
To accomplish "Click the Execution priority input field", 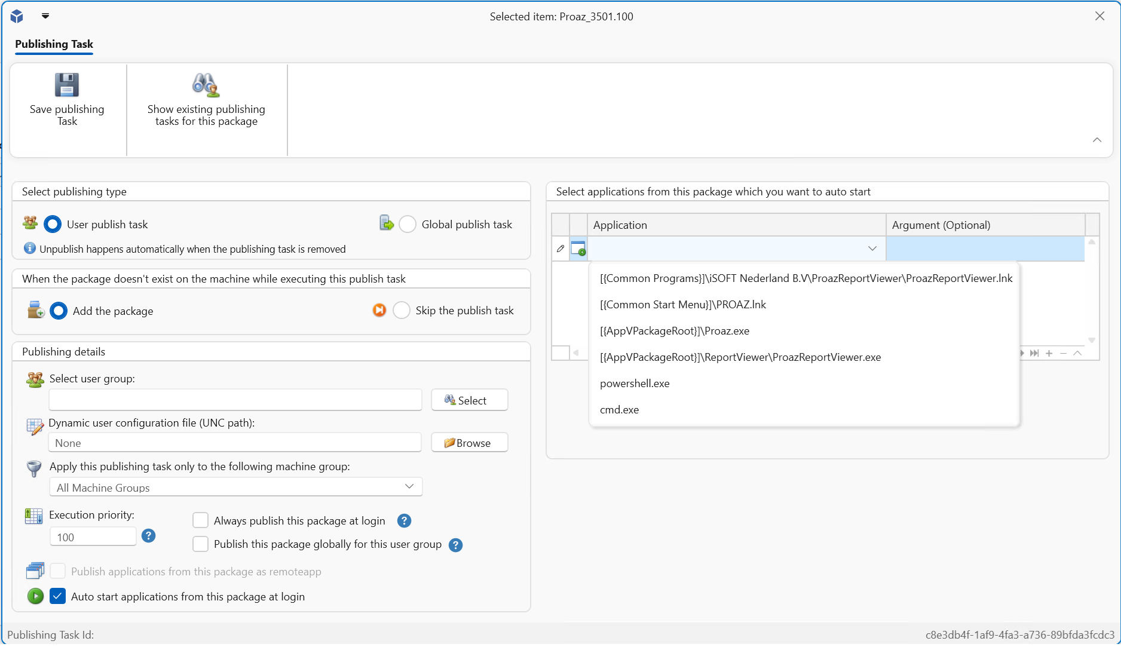I will tap(93, 537).
